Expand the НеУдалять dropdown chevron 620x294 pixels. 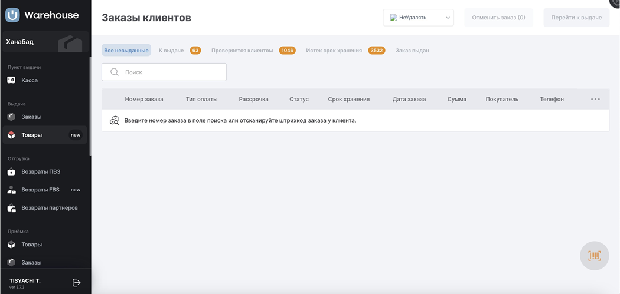448,18
